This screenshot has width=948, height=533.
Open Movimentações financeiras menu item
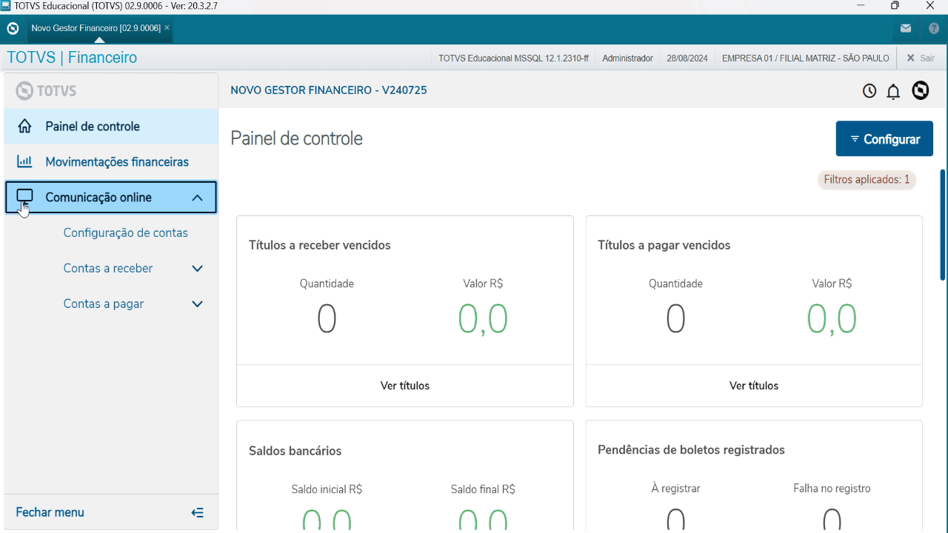111,162
